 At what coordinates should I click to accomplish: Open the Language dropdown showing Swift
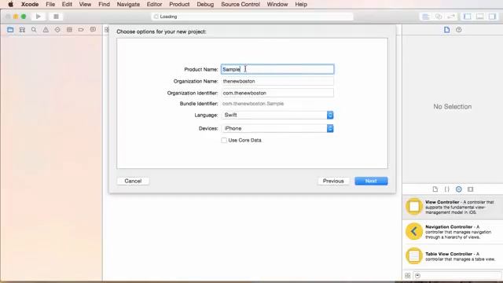[277, 115]
